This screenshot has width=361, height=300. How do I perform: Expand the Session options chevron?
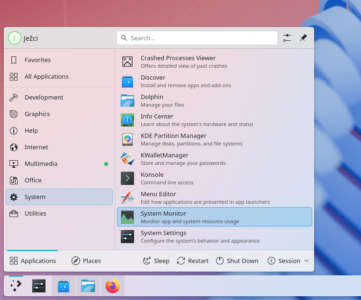[x=307, y=261]
